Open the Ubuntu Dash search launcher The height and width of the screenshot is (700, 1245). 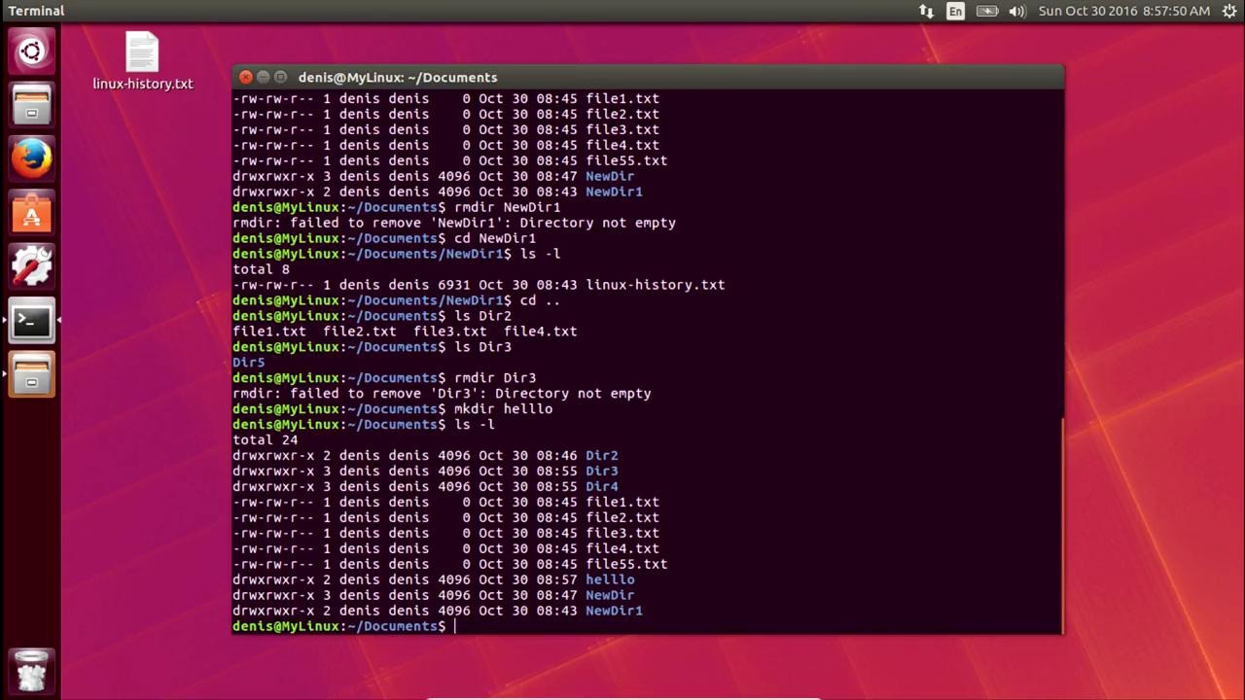[x=31, y=52]
